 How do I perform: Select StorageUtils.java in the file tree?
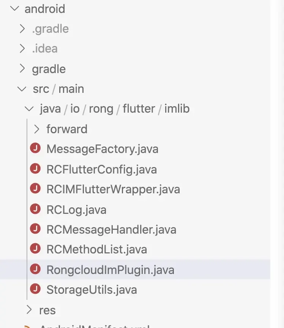tap(91, 289)
